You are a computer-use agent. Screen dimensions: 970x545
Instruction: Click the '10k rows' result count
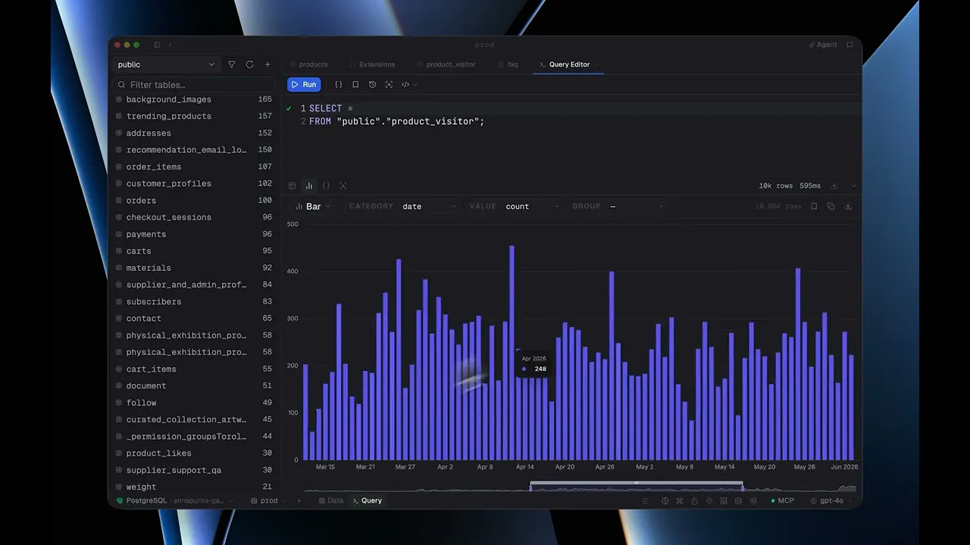776,185
